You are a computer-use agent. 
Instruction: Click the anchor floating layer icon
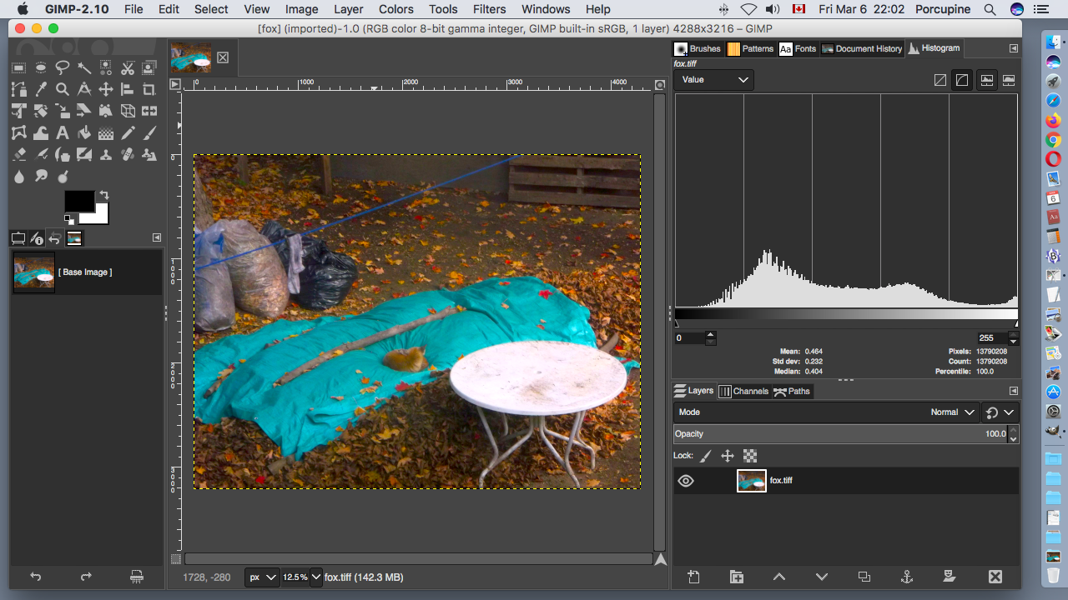906,577
